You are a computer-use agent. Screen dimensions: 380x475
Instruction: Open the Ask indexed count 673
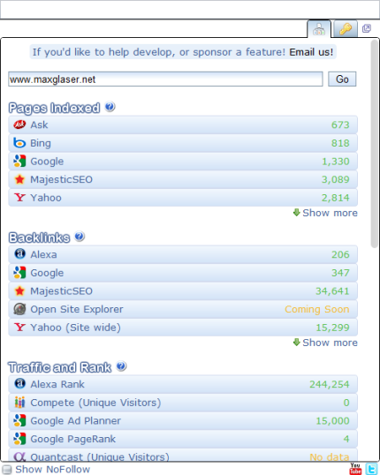(x=340, y=124)
